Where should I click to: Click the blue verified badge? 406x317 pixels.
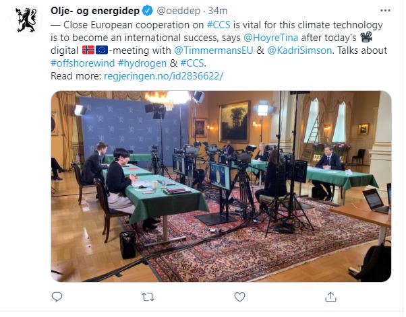click(x=148, y=11)
